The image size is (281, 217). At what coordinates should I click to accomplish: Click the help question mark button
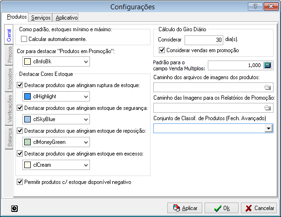255,7
